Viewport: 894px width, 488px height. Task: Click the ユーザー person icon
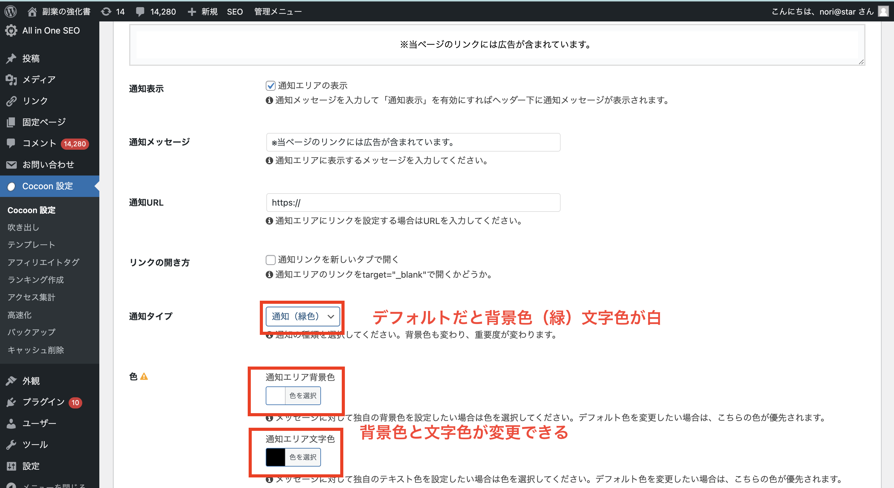(11, 423)
